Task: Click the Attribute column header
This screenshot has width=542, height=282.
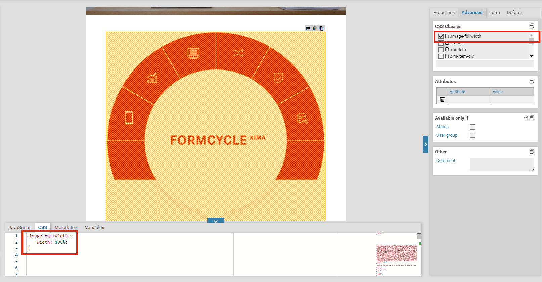Action: pos(469,92)
